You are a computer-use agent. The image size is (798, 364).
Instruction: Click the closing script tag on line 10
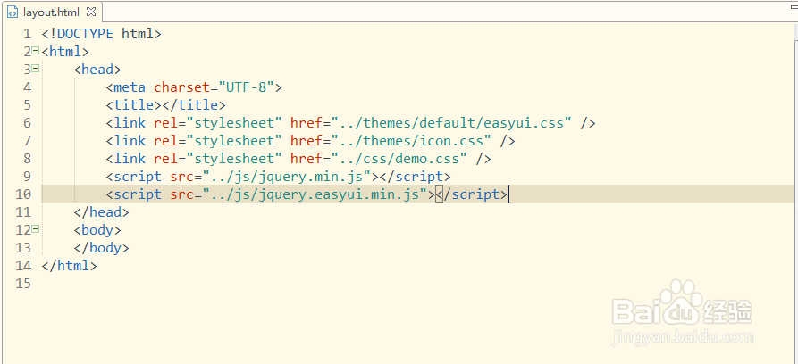471,194
